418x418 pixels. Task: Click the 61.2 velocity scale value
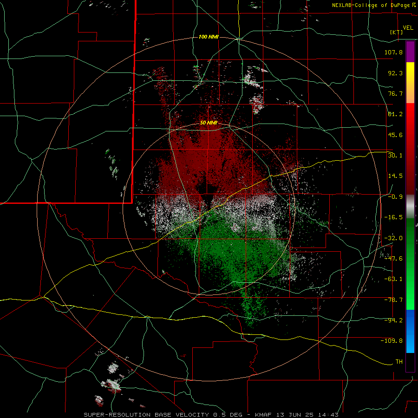coord(395,114)
